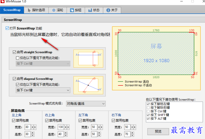This screenshot has width=205, height=139.
Task: Toggle 禁用包裹 for 左下角
Action: pos(80,121)
